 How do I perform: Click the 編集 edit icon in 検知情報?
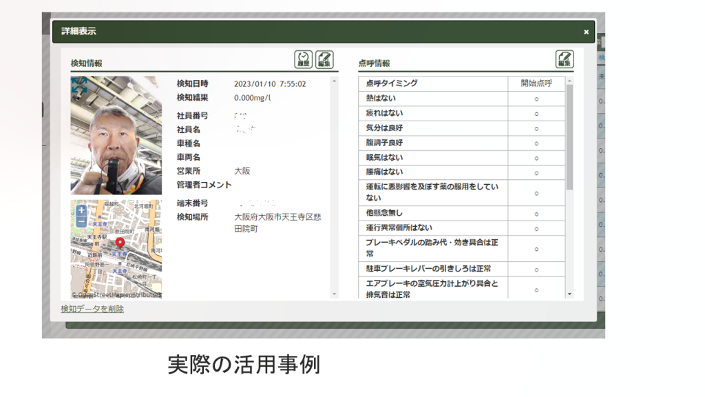pos(325,59)
